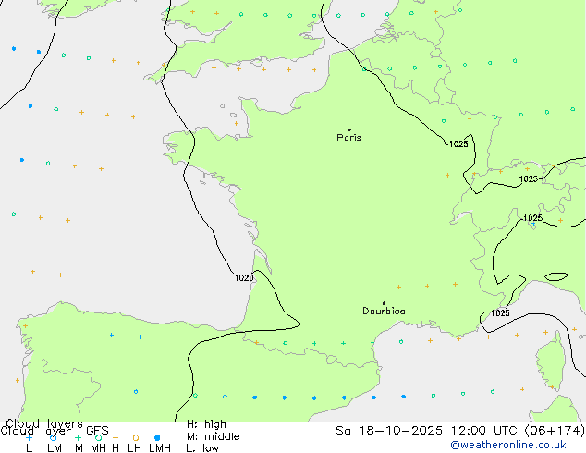Click the 1020 isobar label
The width and height of the screenshot is (586, 453).
click(244, 277)
